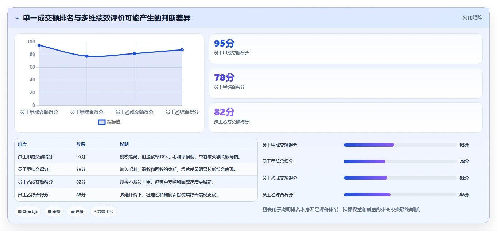The height and width of the screenshot is (231, 497).
Task: Click the 维度 table column header
Action: click(x=22, y=144)
